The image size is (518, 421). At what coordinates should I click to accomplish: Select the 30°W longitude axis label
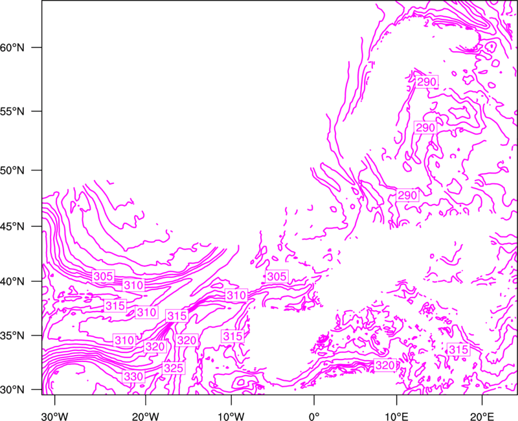pos(54,416)
